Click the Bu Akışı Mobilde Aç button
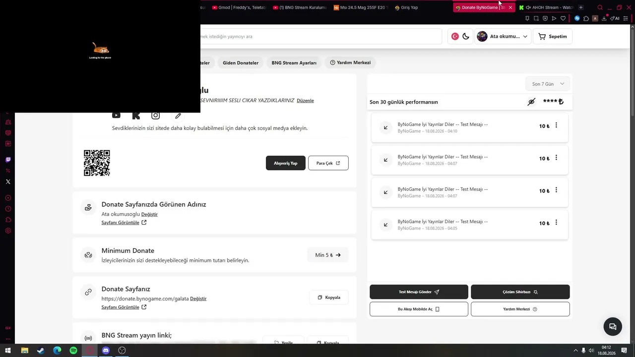635x357 pixels. tap(419, 309)
